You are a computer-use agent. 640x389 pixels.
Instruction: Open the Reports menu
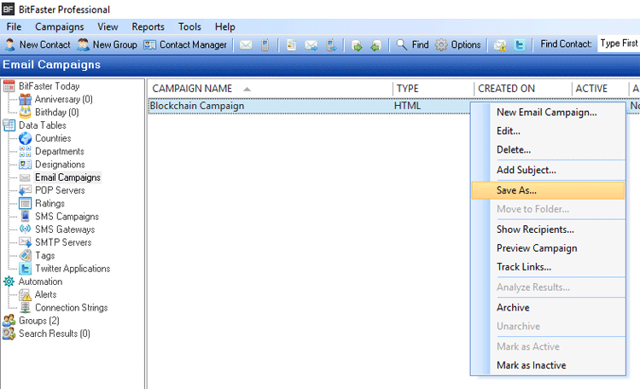coord(148,26)
